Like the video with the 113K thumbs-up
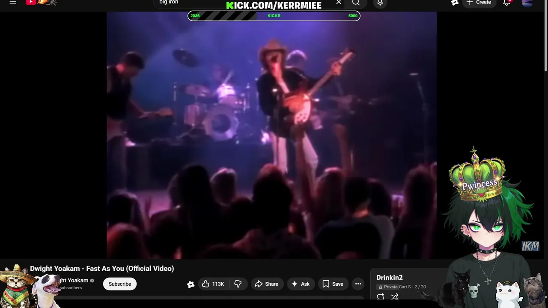This screenshot has width=548, height=308. pos(213,284)
